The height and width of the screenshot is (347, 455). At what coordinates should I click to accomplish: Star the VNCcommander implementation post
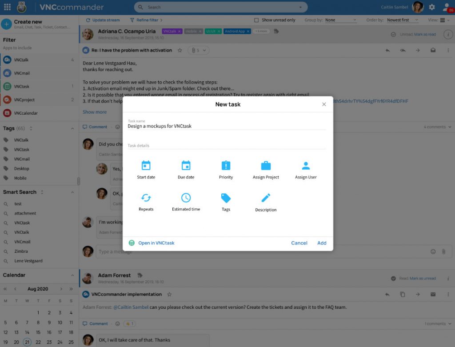tap(169, 294)
